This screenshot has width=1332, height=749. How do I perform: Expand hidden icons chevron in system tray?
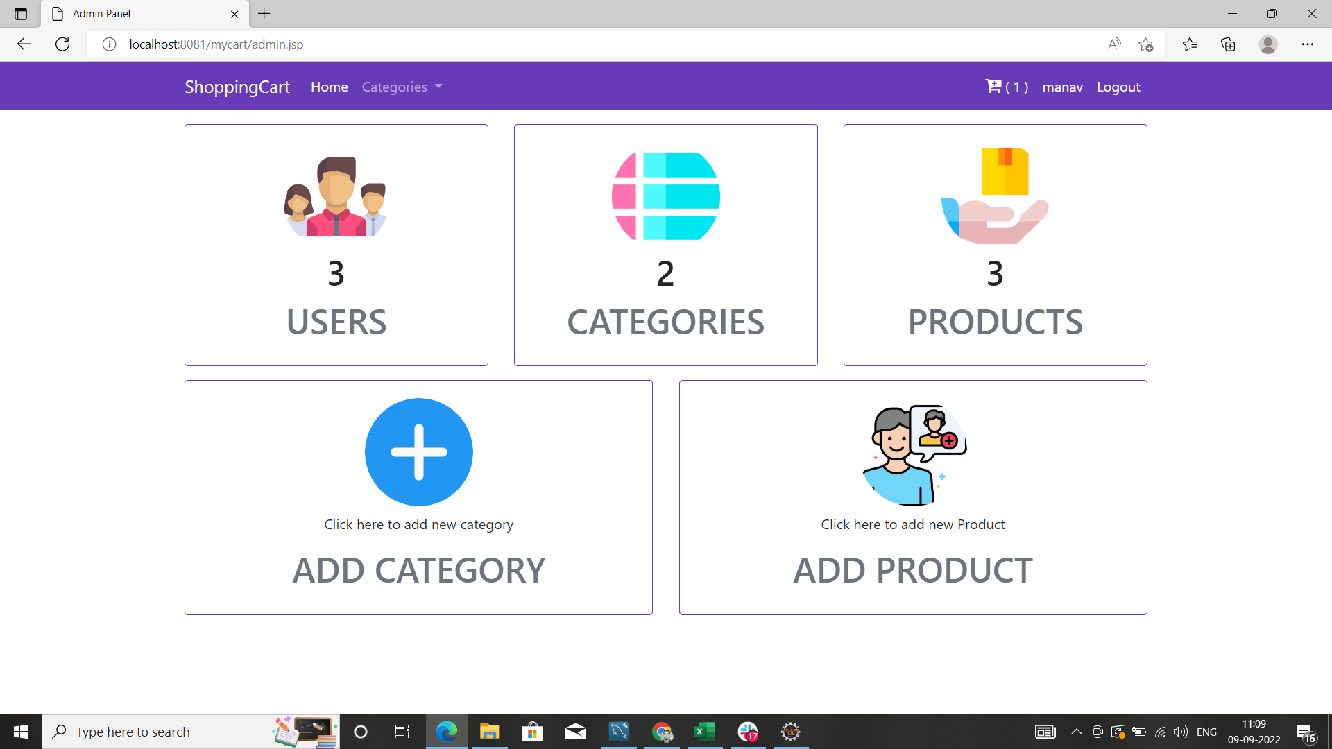1077,731
